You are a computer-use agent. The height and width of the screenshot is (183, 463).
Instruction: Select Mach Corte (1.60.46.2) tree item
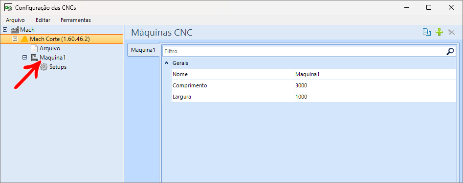pos(60,39)
